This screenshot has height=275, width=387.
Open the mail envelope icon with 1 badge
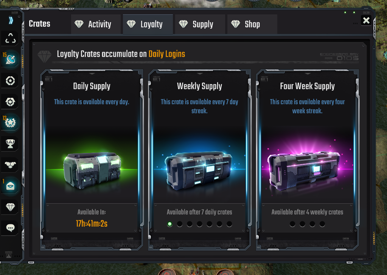point(10,186)
